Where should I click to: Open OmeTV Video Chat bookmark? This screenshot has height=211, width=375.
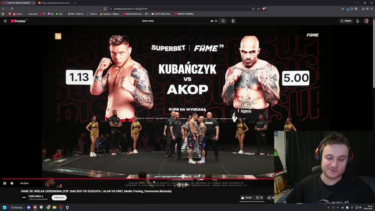[161, 14]
